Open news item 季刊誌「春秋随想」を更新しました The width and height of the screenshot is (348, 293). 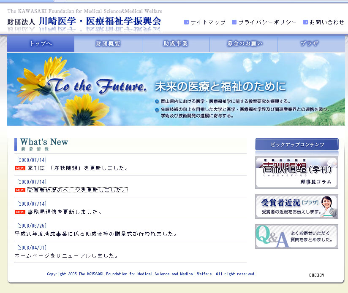coord(78,168)
